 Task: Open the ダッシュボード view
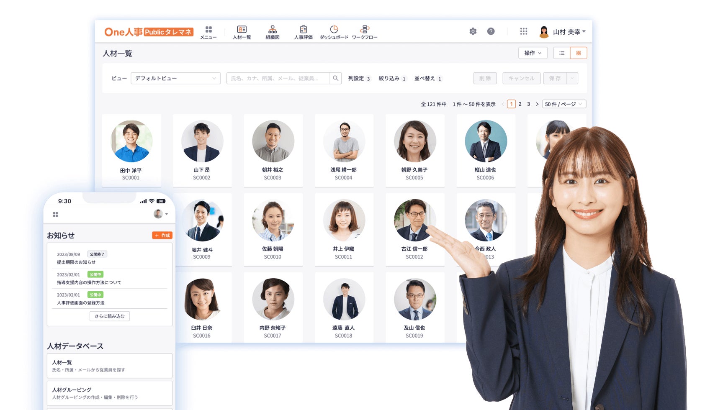334,32
